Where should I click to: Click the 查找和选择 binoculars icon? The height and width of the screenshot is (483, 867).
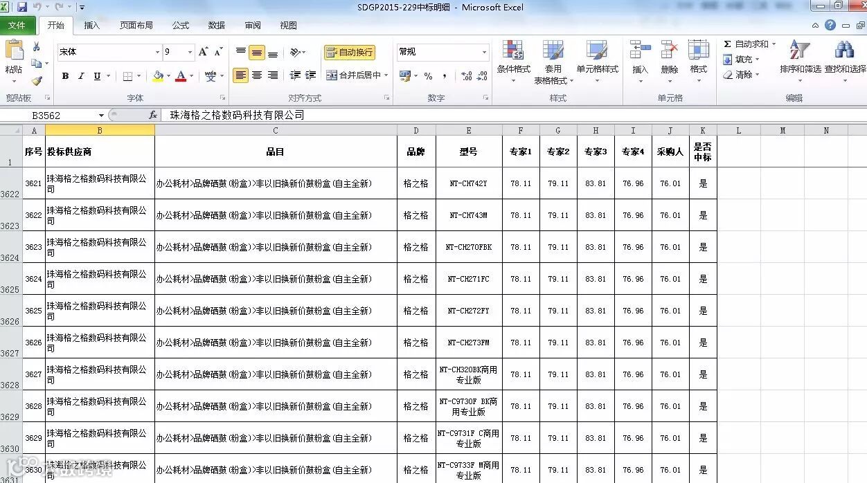click(844, 51)
